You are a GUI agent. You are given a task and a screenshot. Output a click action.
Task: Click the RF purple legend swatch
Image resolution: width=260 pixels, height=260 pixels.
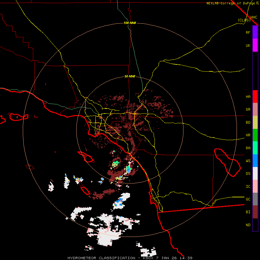click(255, 32)
